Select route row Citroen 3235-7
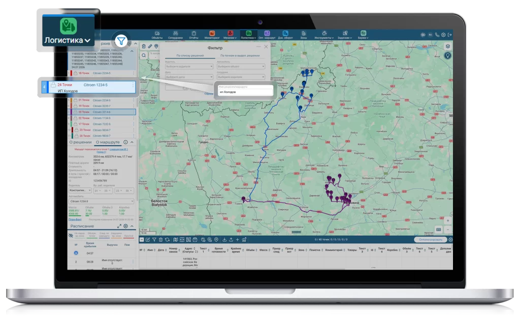This screenshot has height=325, width=520. coord(102,106)
